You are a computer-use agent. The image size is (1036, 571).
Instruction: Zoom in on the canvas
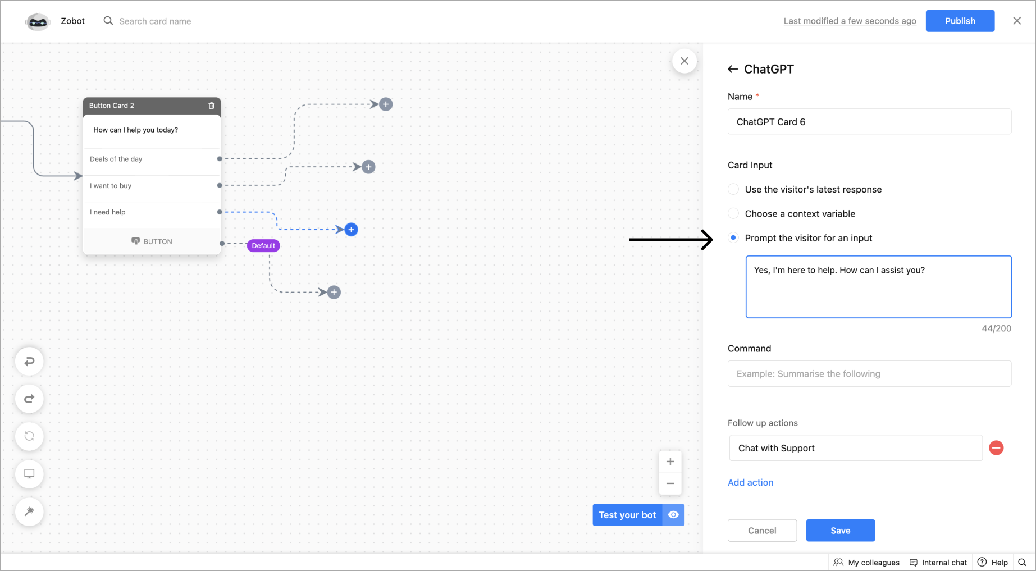(x=670, y=462)
